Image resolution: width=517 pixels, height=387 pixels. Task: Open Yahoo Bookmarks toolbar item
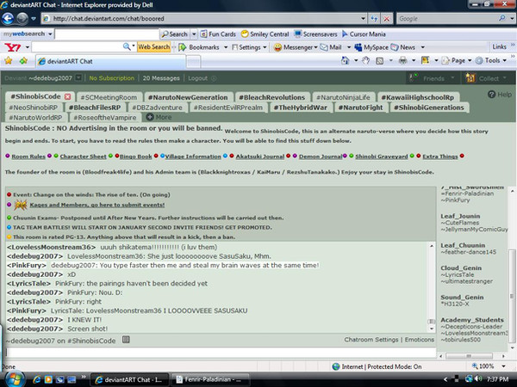coord(199,47)
